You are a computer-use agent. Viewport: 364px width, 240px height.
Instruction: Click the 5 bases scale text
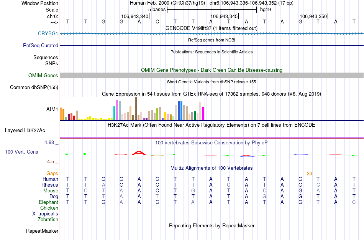point(157,10)
